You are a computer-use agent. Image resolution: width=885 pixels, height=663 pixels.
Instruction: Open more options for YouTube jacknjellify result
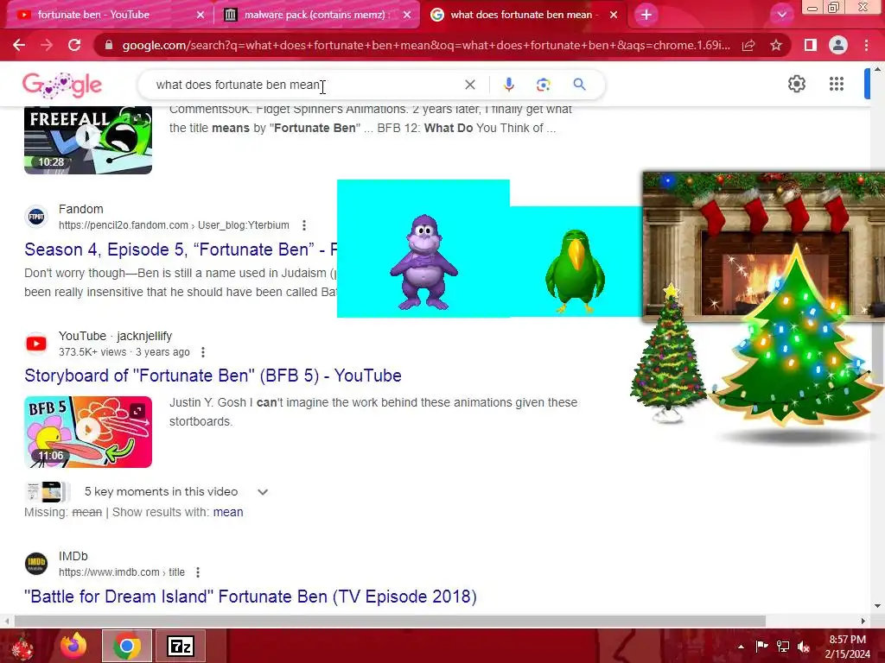coord(202,352)
